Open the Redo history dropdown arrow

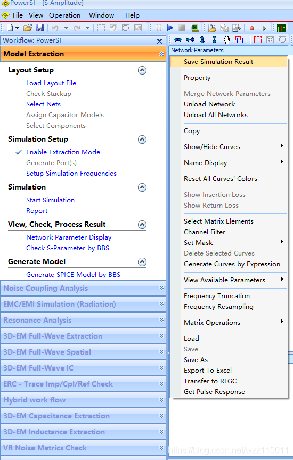pyautogui.click(x=87, y=28)
